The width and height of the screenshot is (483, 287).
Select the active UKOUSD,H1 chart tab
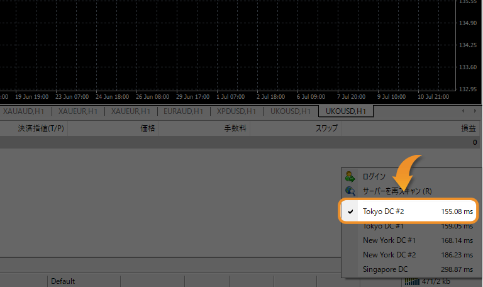[x=346, y=111]
